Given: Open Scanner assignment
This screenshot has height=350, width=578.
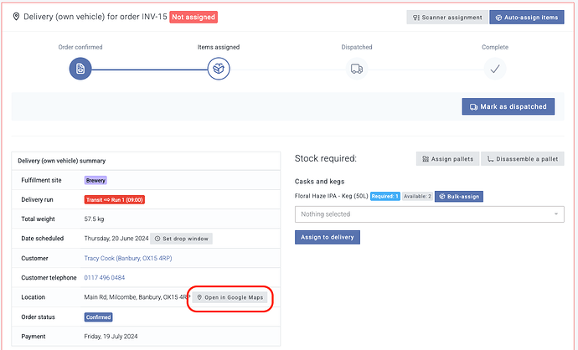Looking at the screenshot, I should 447,18.
